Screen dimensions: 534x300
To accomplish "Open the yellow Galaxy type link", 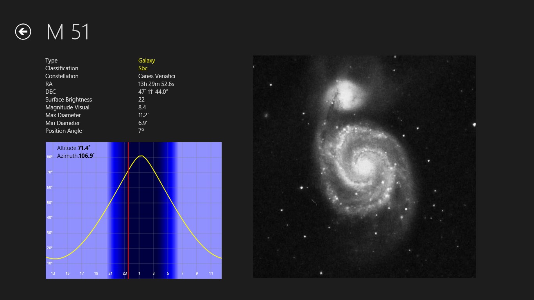I will (147, 61).
